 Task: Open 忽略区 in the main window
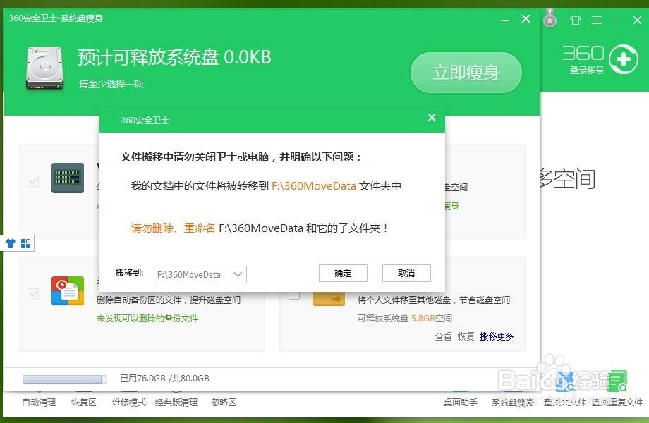(224, 403)
